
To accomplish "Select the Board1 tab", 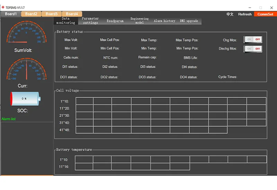I will coord(11,14).
